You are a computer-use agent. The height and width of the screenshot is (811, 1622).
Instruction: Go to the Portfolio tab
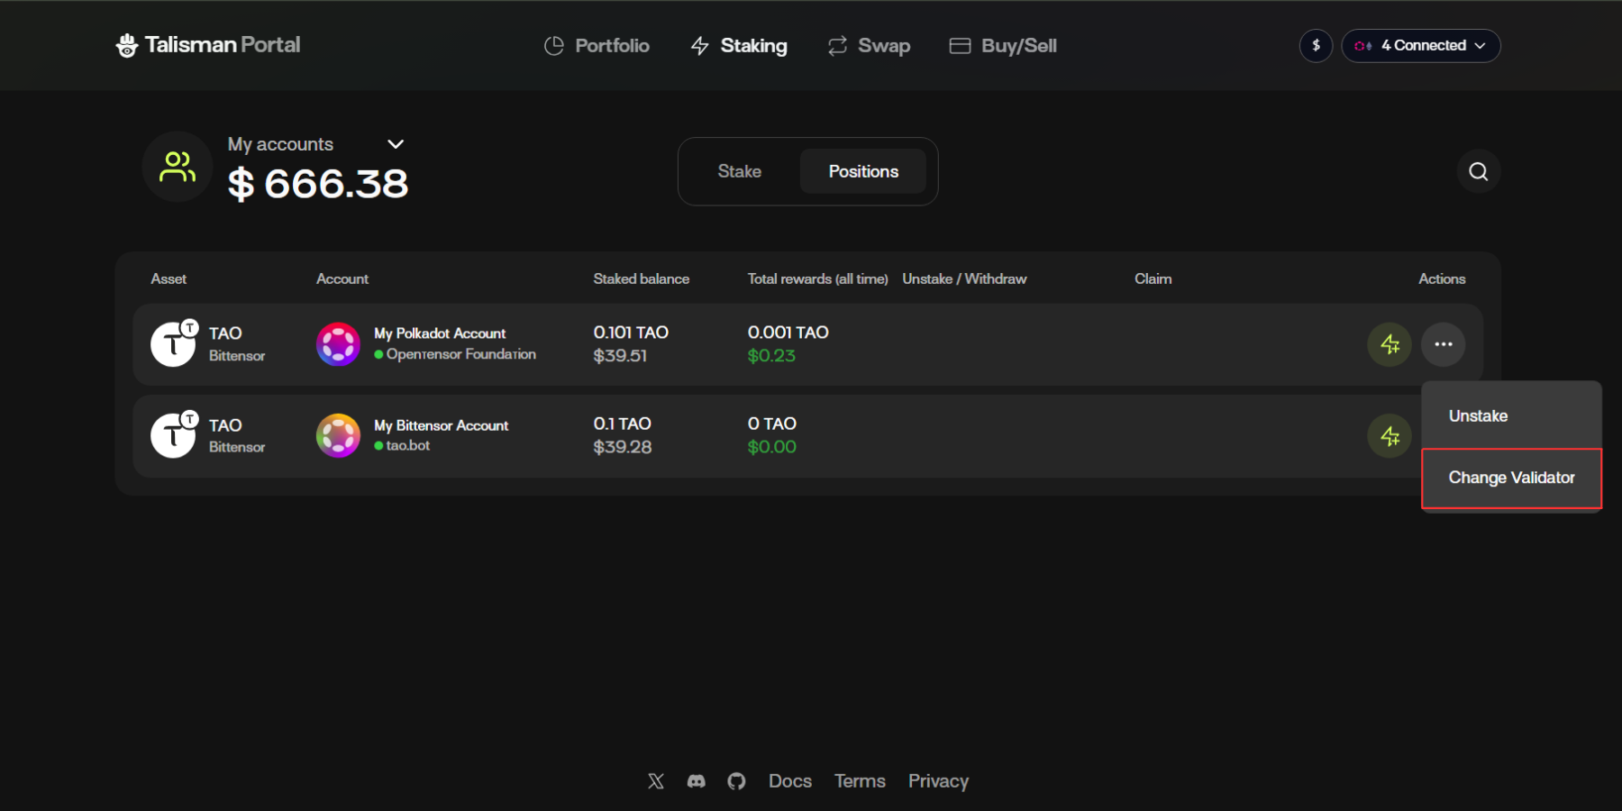tap(597, 46)
